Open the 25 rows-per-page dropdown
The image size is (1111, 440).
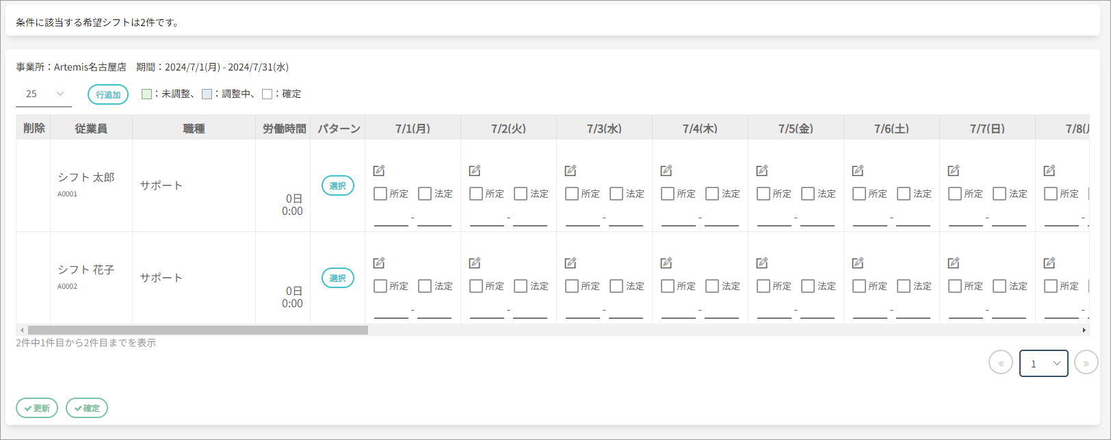[x=44, y=94]
